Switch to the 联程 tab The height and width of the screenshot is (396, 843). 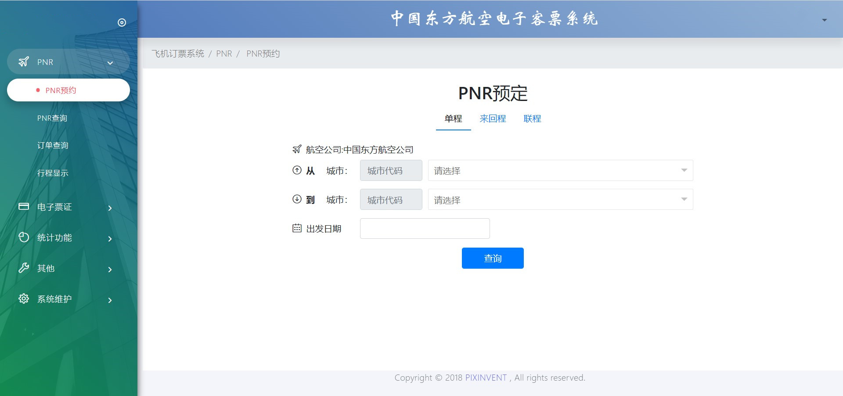pyautogui.click(x=532, y=119)
